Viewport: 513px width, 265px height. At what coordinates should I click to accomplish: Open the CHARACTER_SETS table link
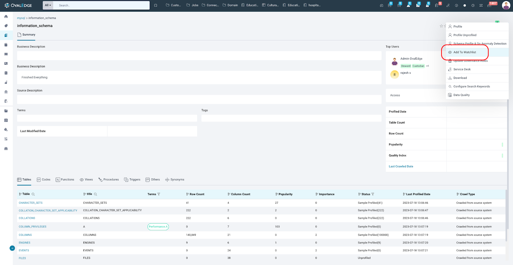click(30, 203)
